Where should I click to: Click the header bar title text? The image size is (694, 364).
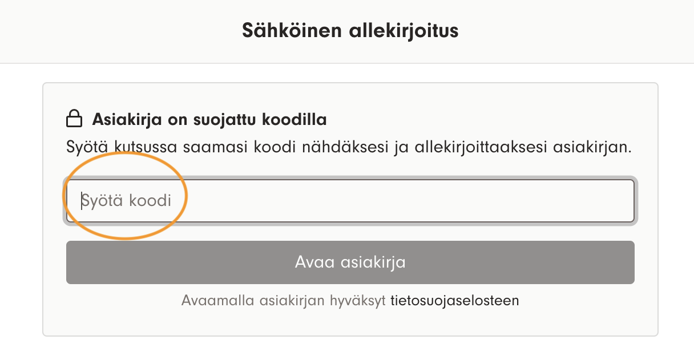click(350, 30)
